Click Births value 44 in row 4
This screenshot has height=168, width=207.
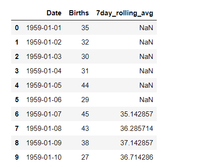point(85,85)
